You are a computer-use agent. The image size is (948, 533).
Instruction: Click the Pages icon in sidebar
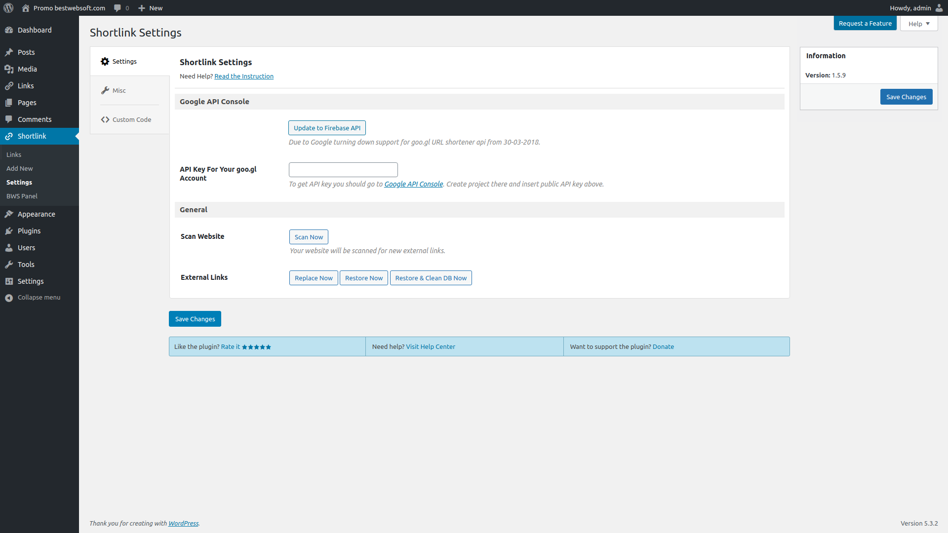(x=9, y=103)
